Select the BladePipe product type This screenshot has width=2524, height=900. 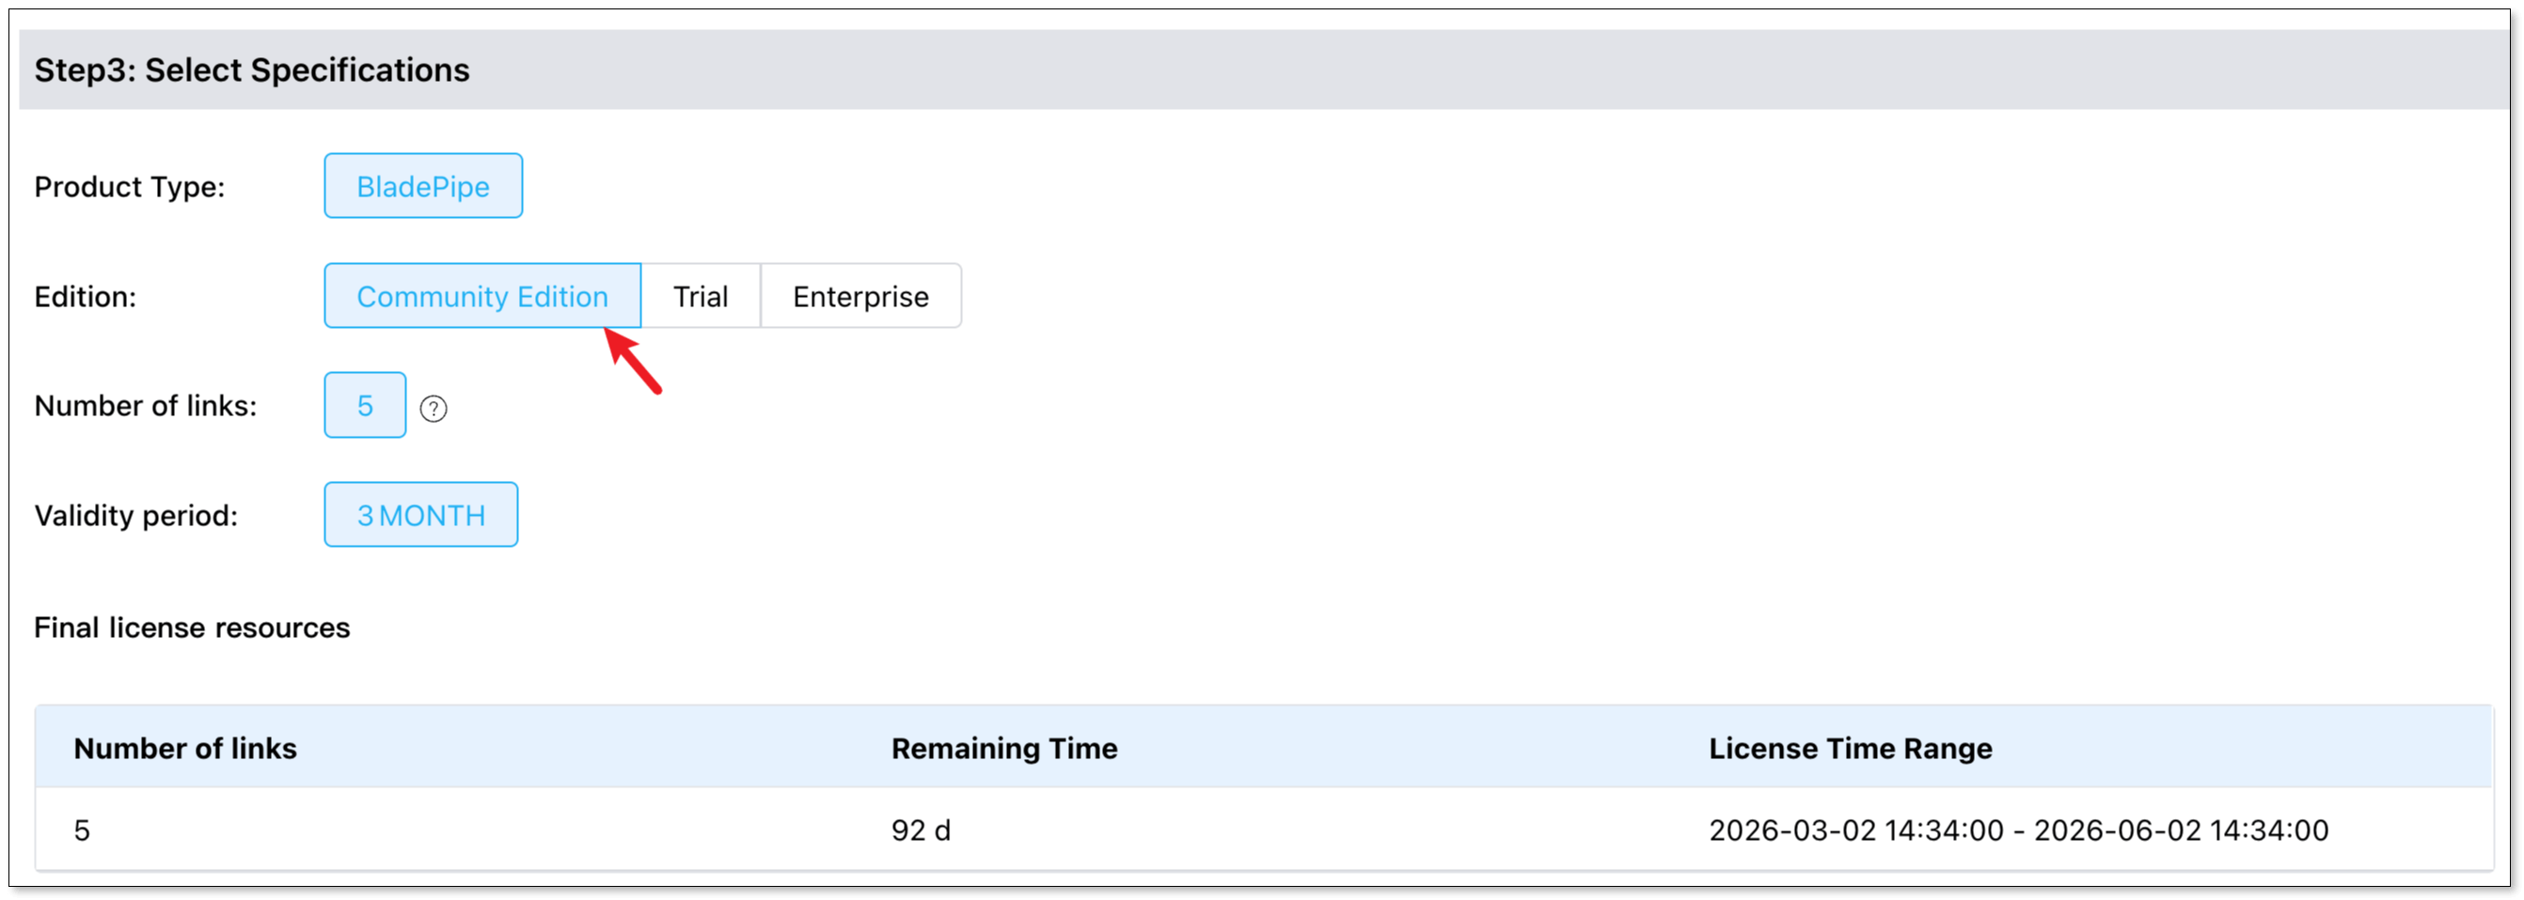click(422, 186)
